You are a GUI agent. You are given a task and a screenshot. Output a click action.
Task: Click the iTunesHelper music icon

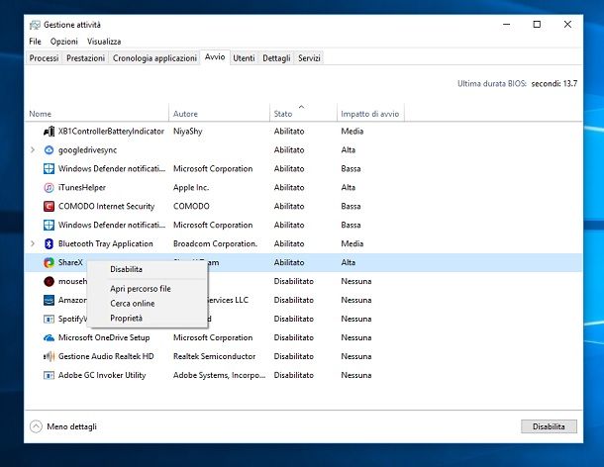pos(49,188)
